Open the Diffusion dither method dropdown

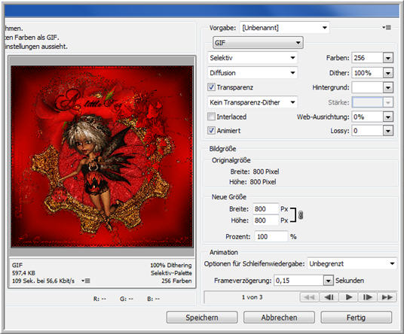[x=252, y=73]
